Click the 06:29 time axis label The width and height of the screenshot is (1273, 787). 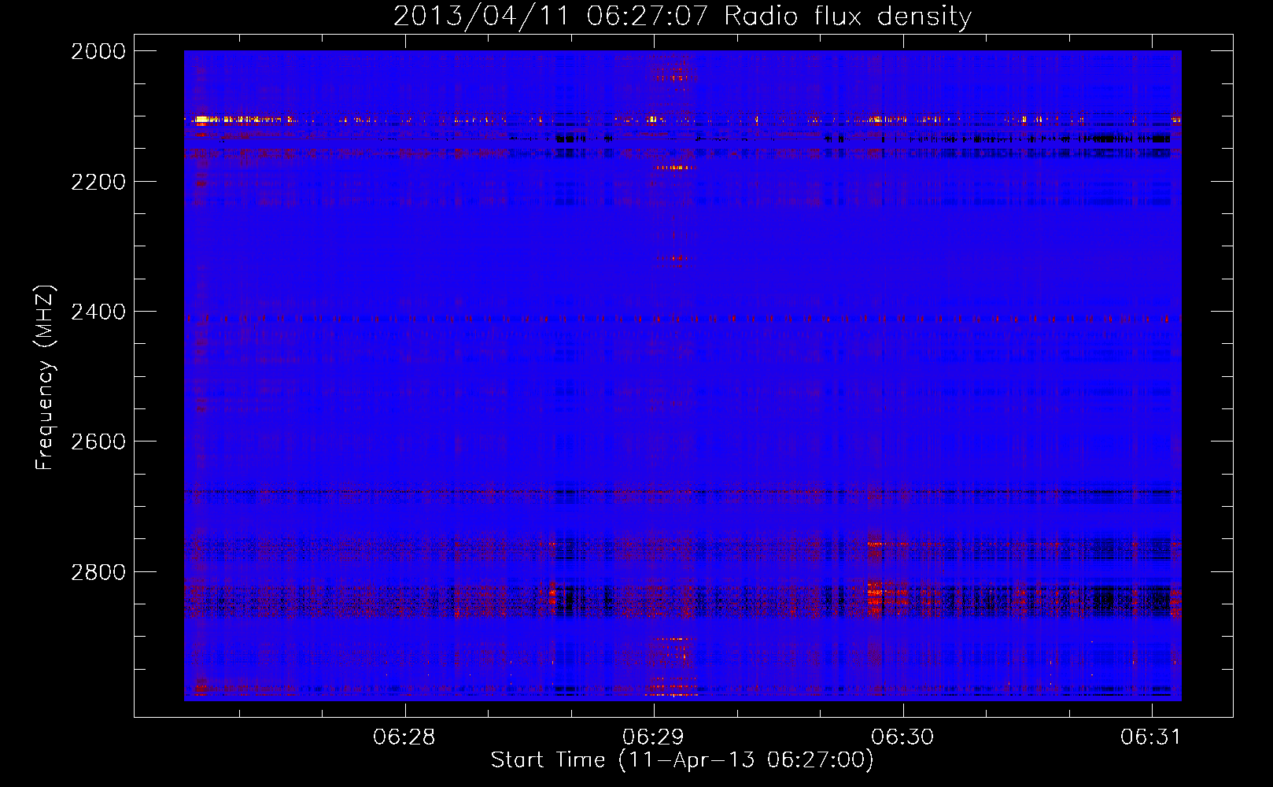click(653, 737)
